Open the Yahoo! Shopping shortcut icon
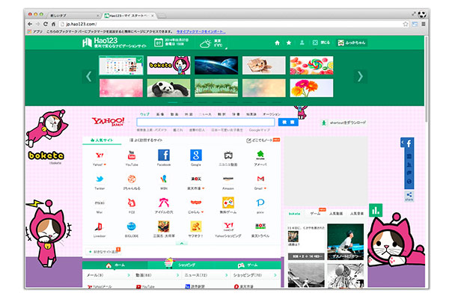This screenshot has width=449, height=299. tap(228, 226)
